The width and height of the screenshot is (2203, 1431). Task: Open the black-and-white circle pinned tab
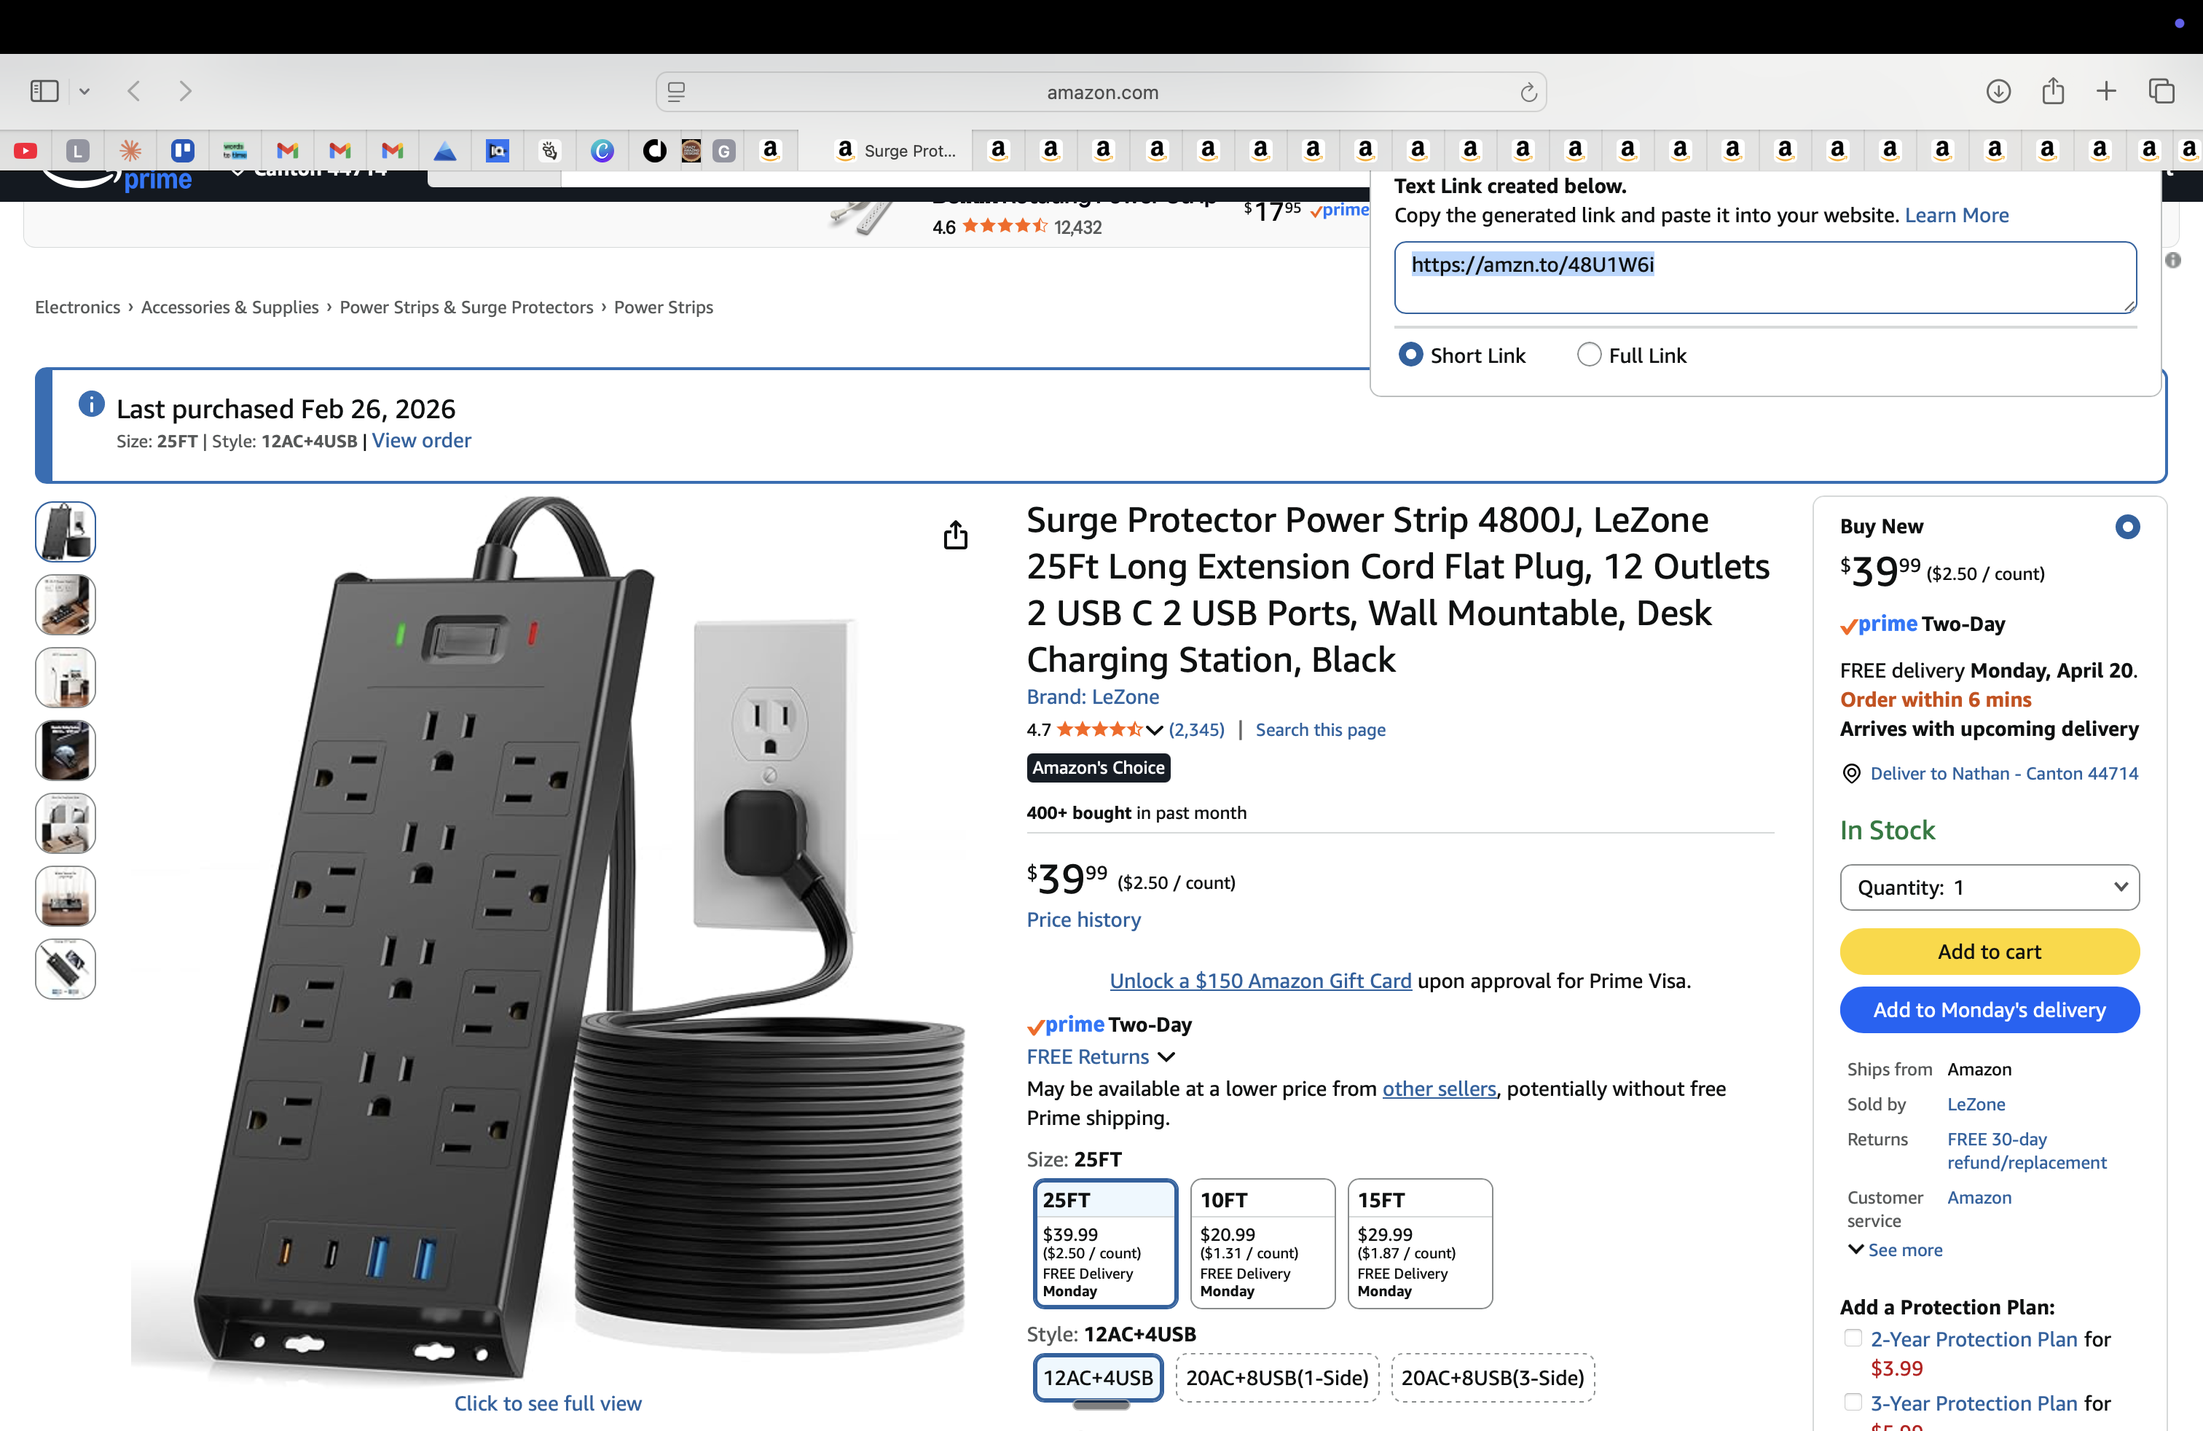click(x=654, y=150)
